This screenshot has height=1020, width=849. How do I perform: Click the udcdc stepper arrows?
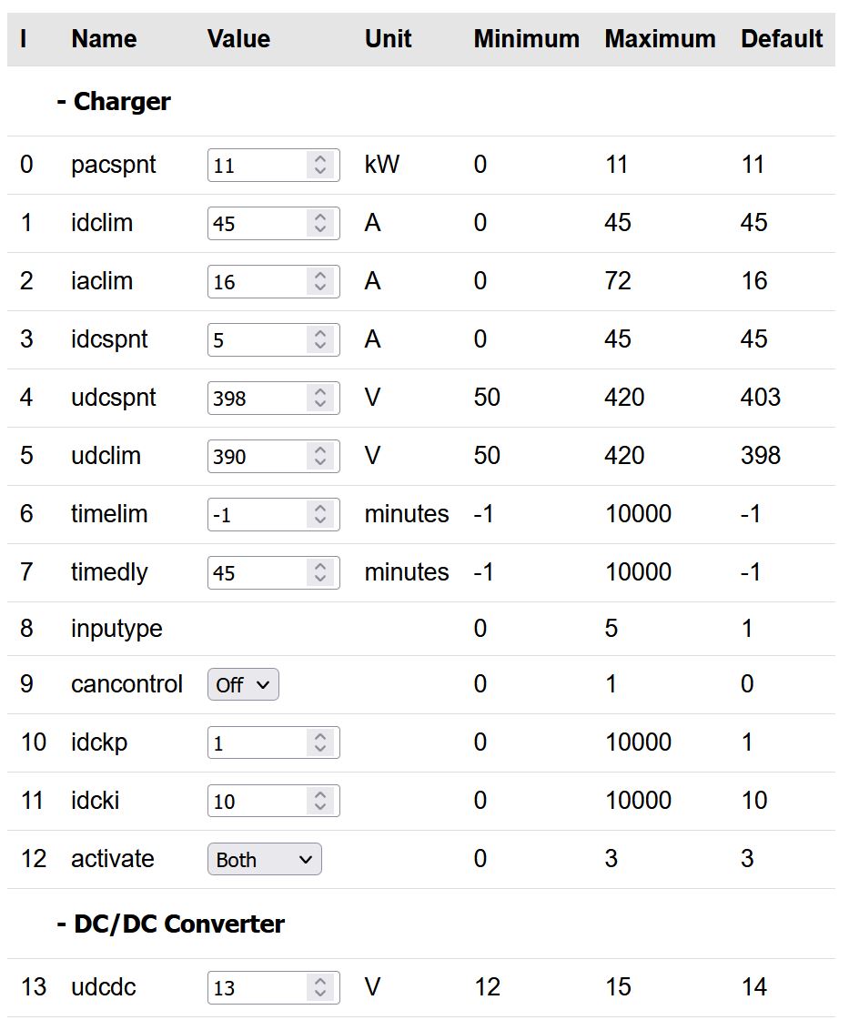pos(319,987)
